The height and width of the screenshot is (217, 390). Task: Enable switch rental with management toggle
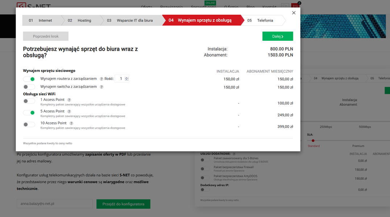point(29,87)
